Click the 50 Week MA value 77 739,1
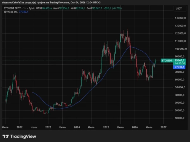Image resolution: width=190 pixels, height=142 pixels. tap(24, 12)
